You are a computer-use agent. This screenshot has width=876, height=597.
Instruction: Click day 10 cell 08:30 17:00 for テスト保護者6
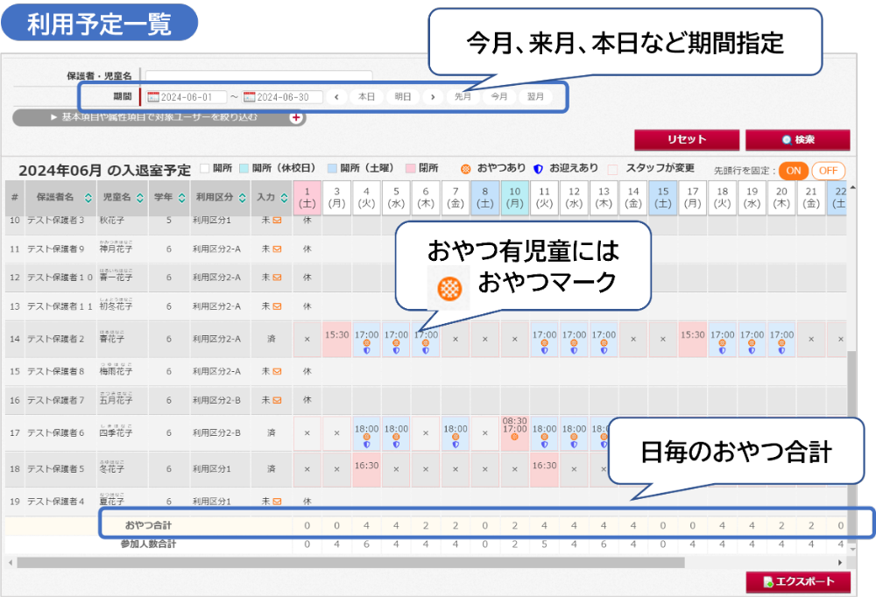coord(514,433)
